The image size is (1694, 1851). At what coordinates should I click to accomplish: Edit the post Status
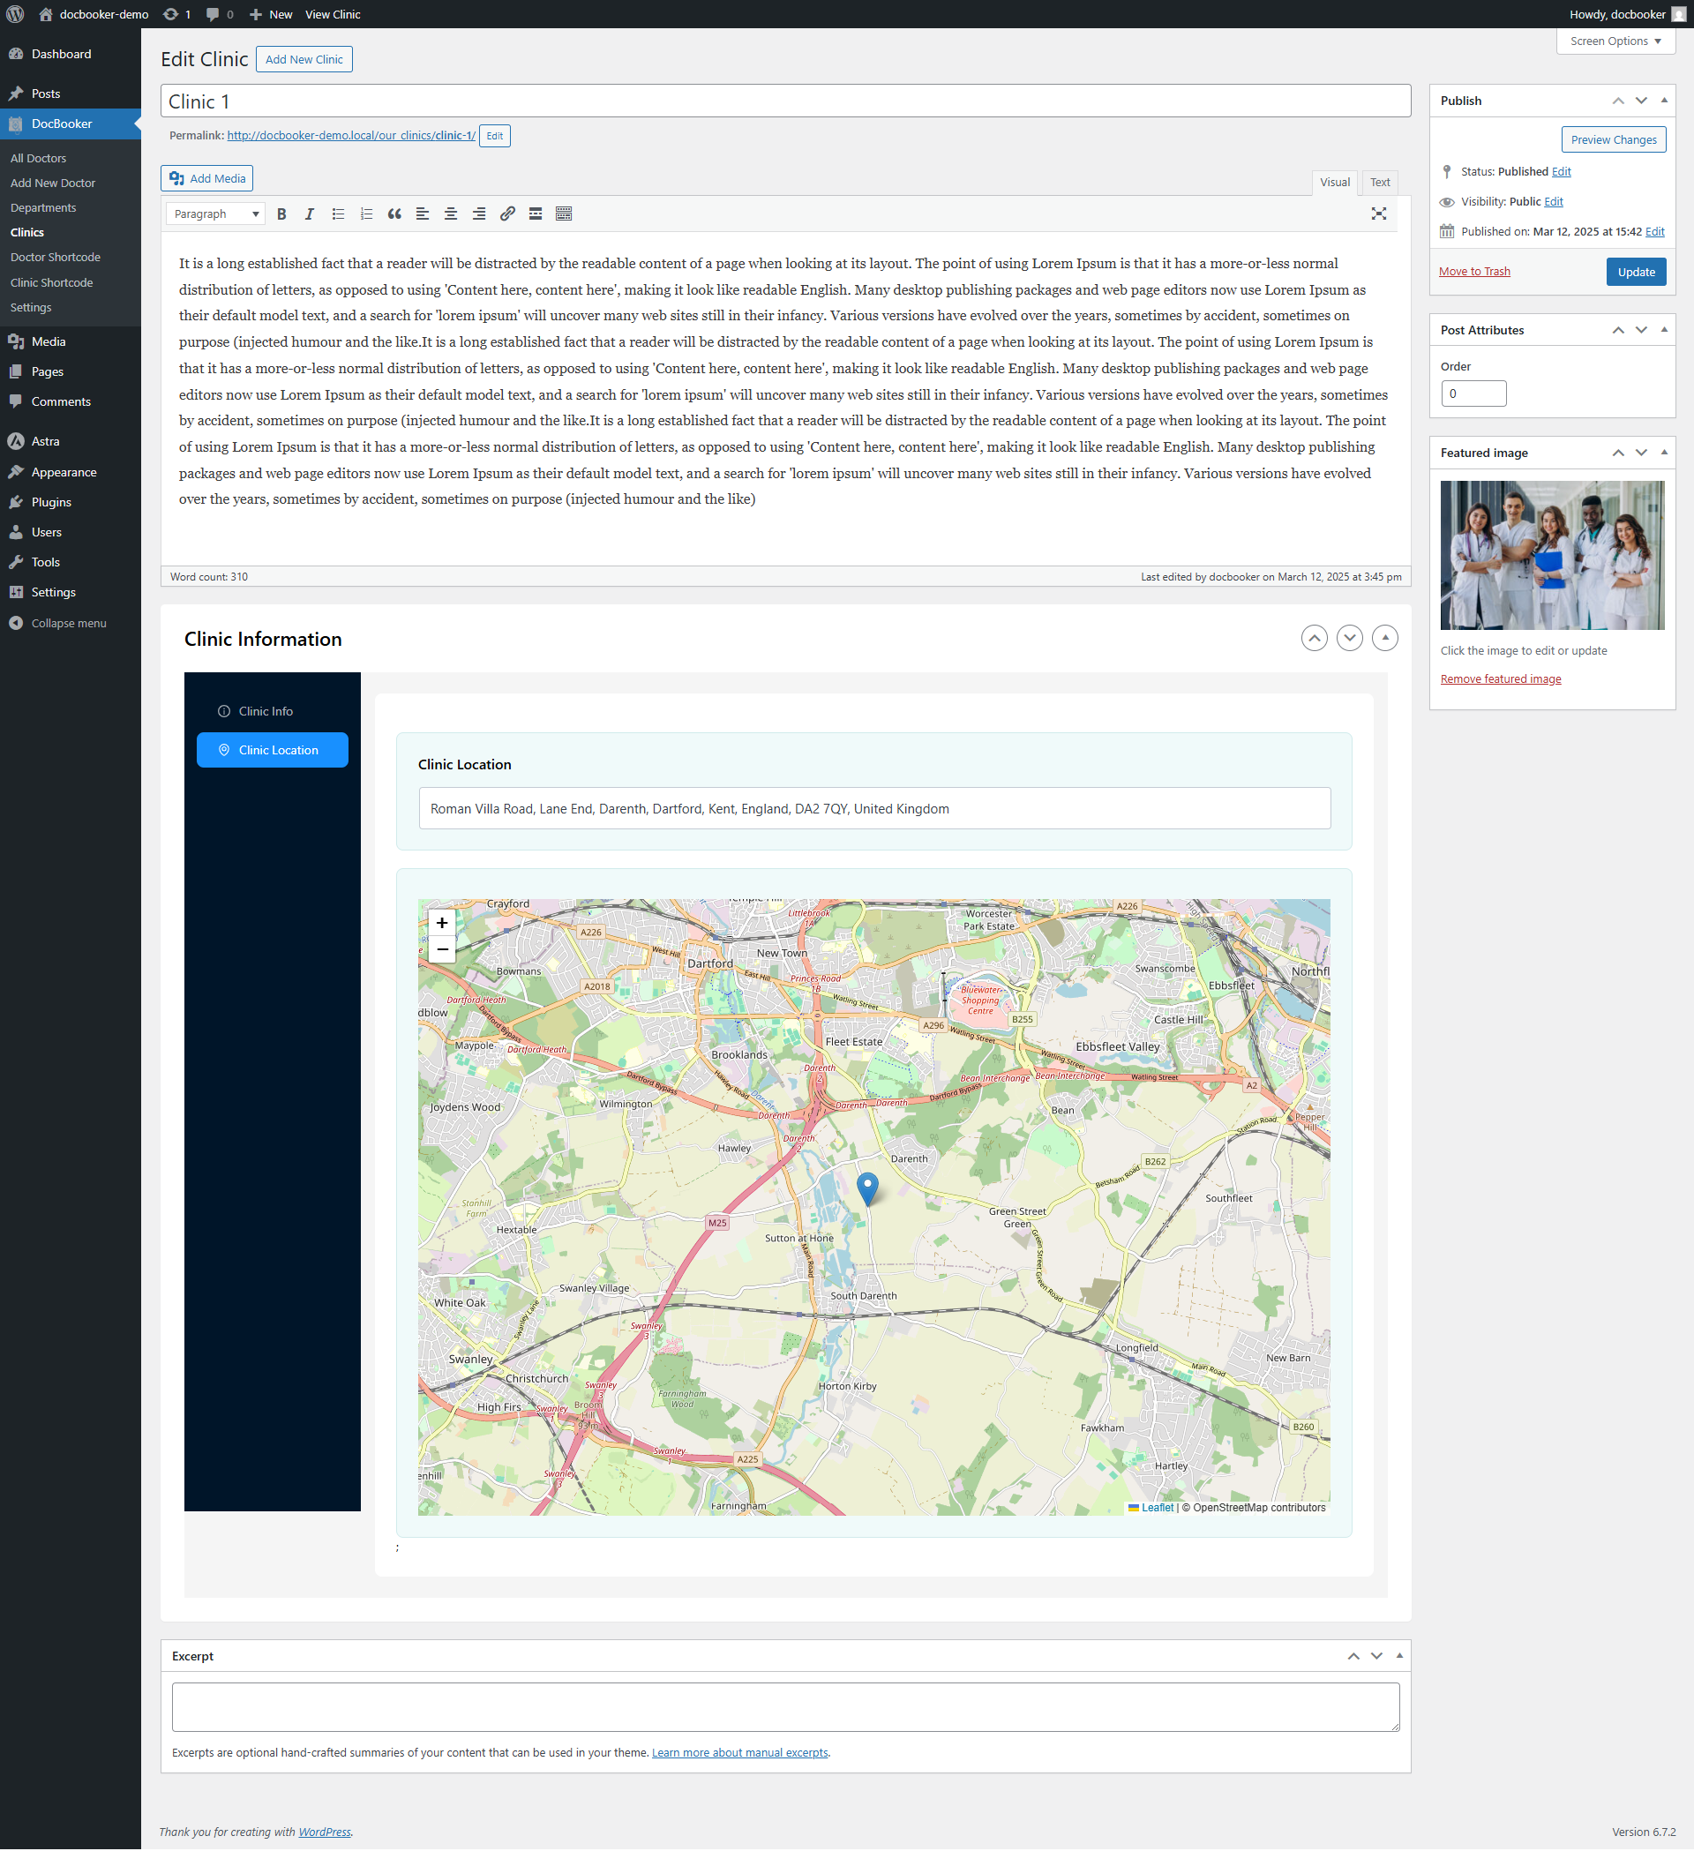point(1561,172)
